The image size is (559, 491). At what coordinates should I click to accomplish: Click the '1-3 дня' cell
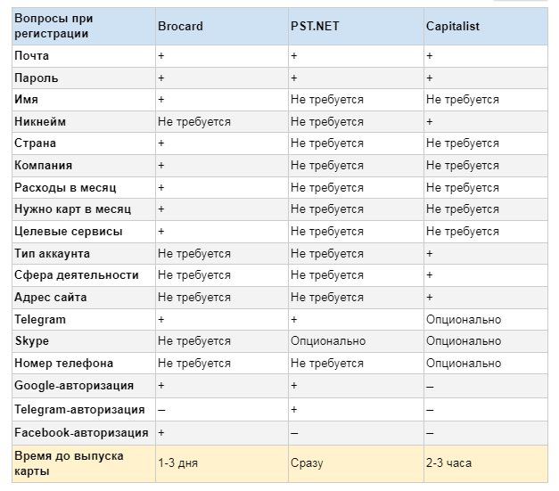click(178, 462)
